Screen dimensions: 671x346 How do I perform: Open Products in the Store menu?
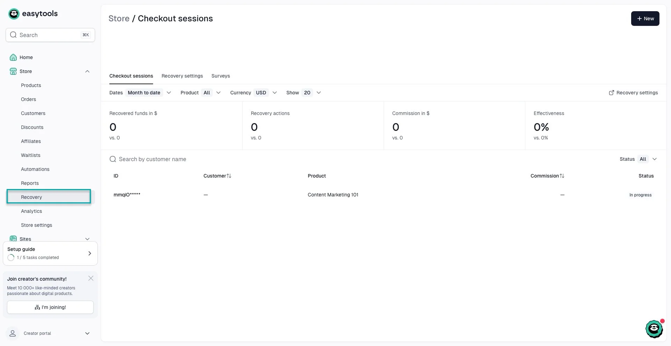pos(31,85)
